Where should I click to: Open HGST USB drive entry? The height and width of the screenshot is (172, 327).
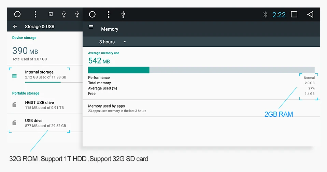[45, 105]
